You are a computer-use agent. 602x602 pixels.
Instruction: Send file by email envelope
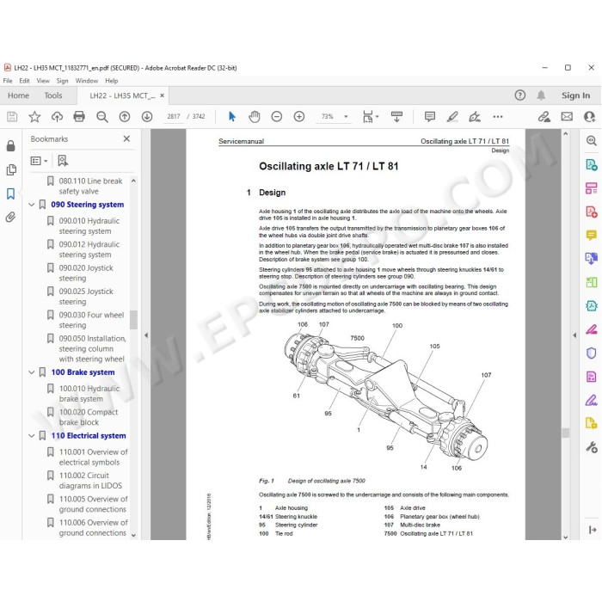[x=567, y=116]
